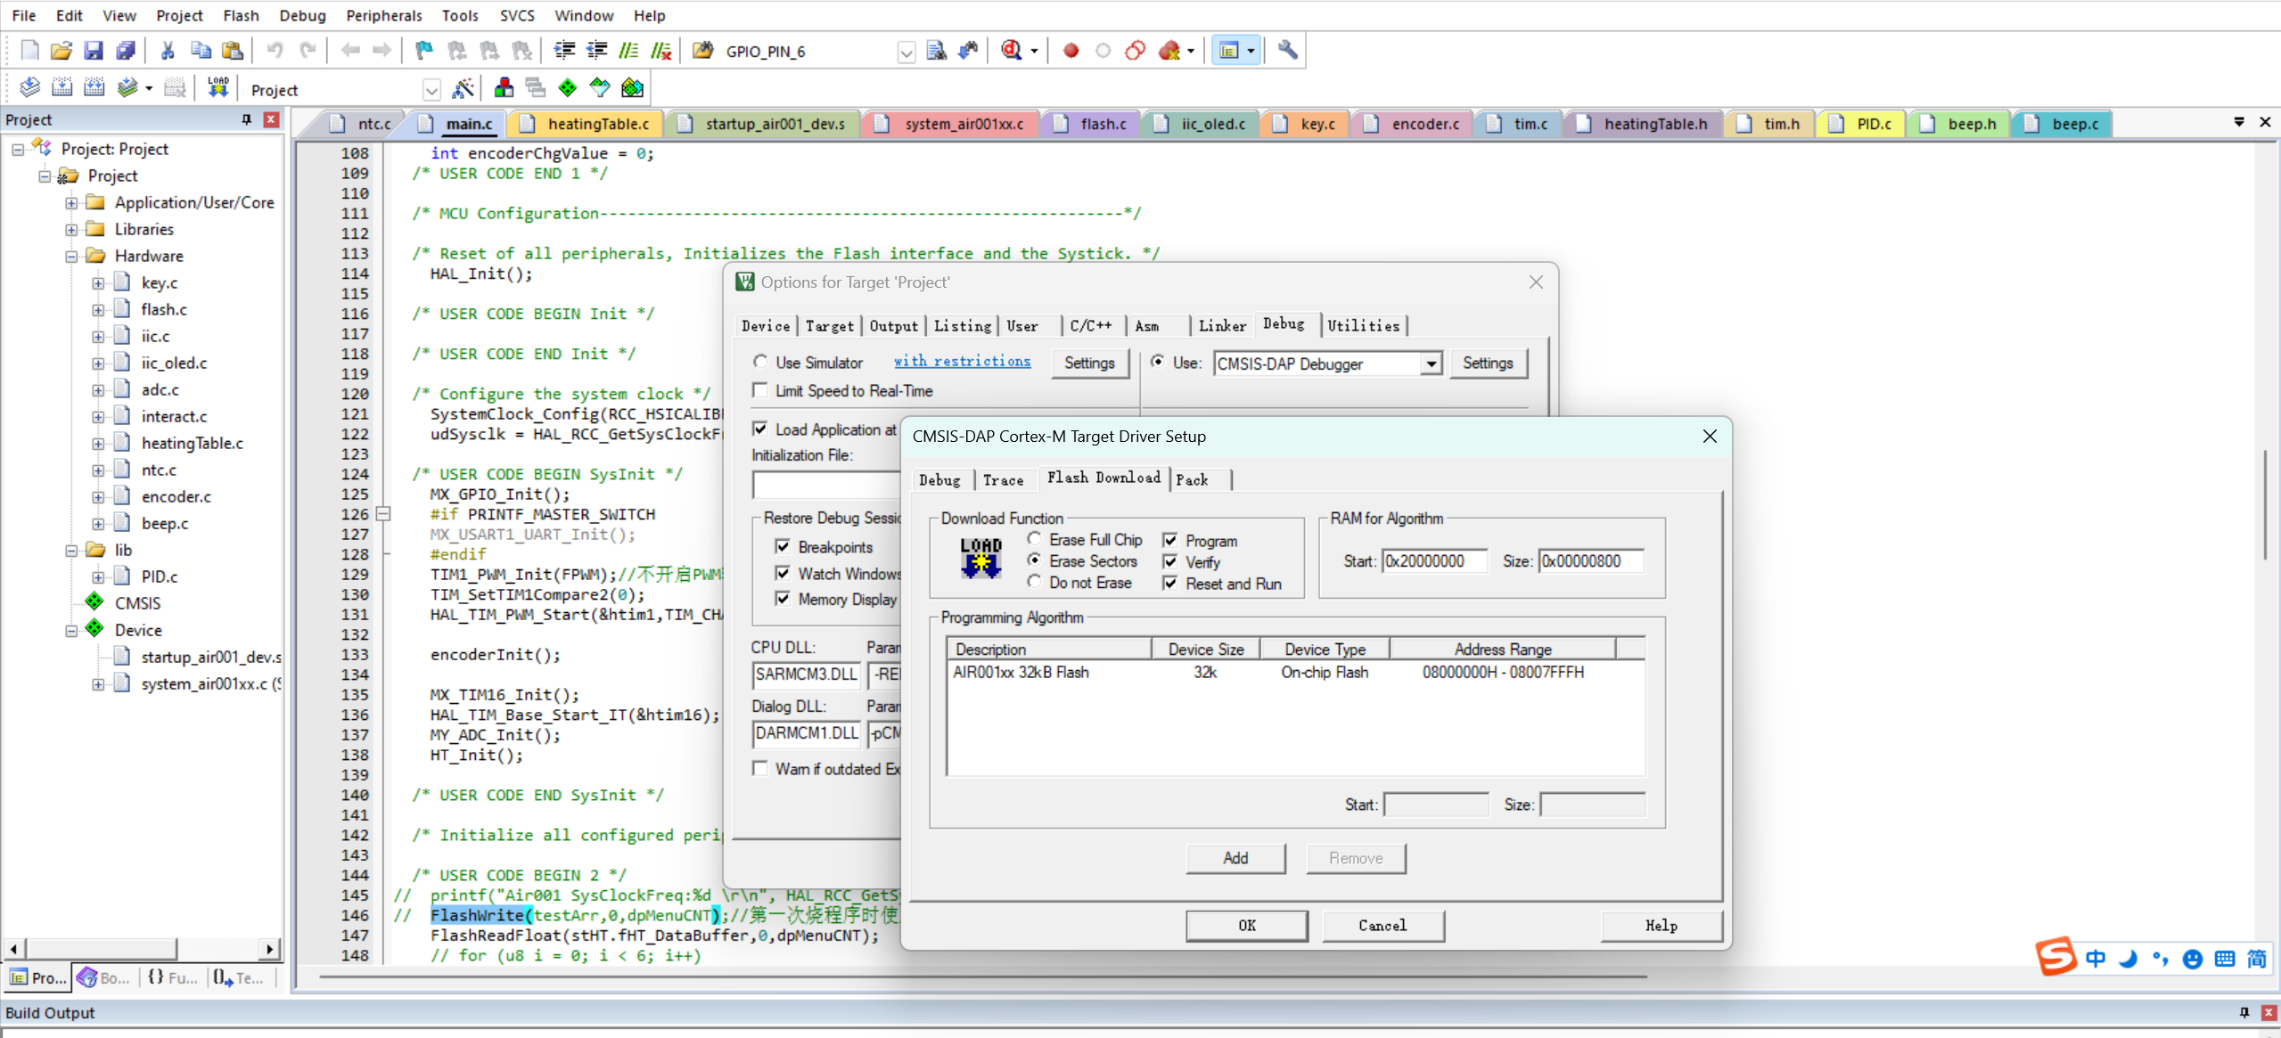Viewport: 2281px width, 1038px height.
Task: Open the CMSIS-DAP Debugger dropdown
Action: point(1431,364)
